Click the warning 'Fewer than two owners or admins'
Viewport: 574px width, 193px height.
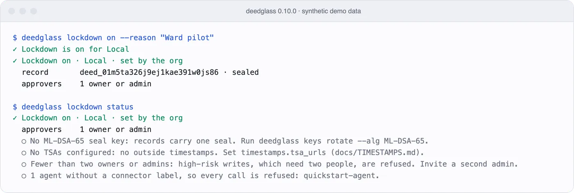(270, 164)
